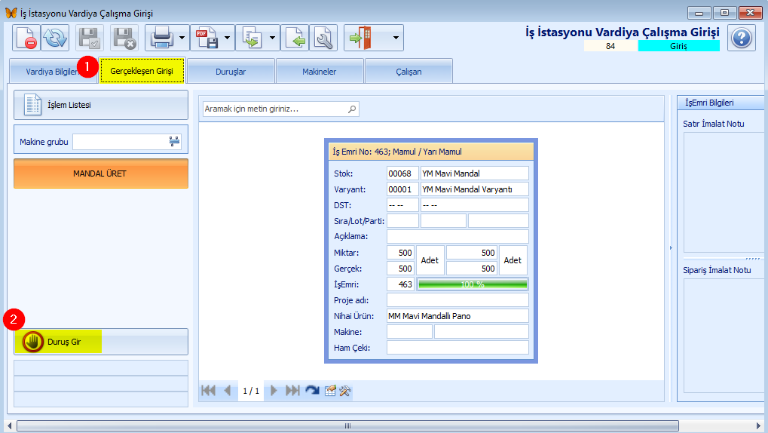Select the Çalışan tab
Screen dimensions: 768x433
tap(408, 72)
